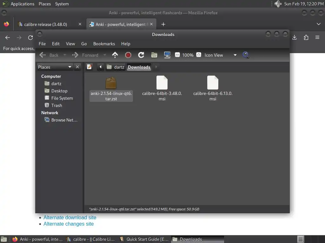This screenshot has height=243, width=325.
Task: Open the System menu in the top panel
Action: point(62,4)
